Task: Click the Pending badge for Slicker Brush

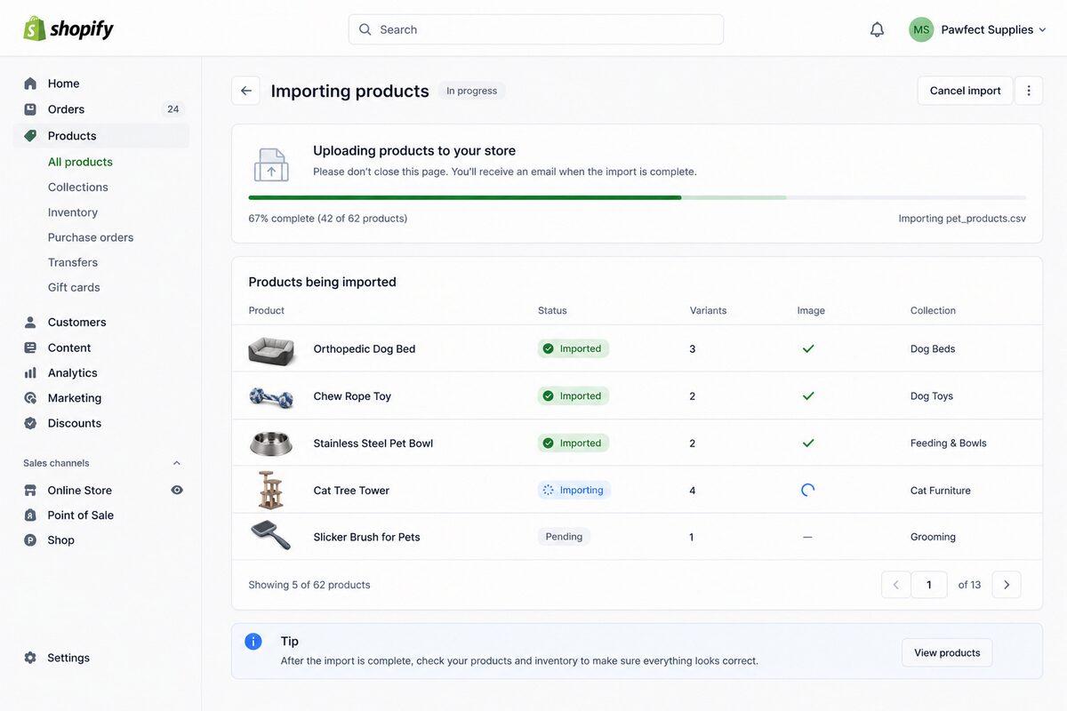Action: point(564,537)
